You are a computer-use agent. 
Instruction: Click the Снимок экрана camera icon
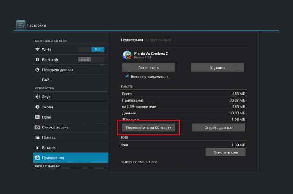(37, 127)
